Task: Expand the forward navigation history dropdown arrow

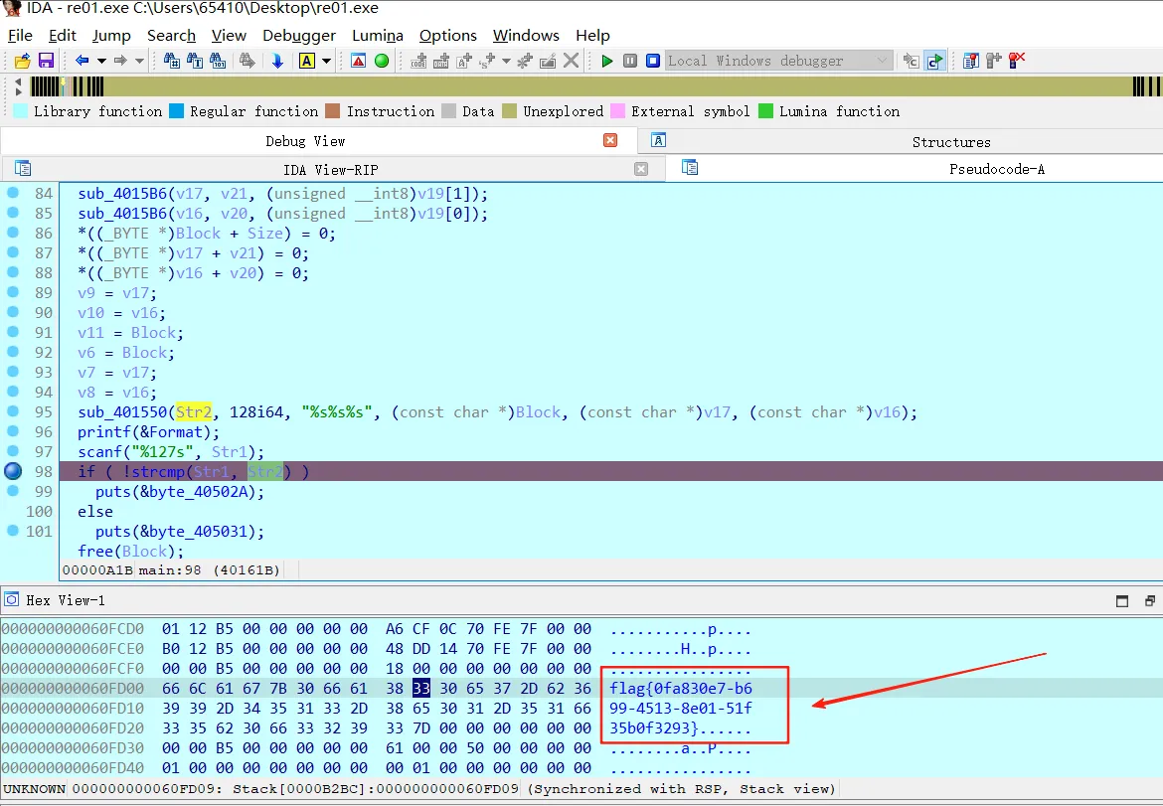Action: pyautogui.click(x=139, y=61)
